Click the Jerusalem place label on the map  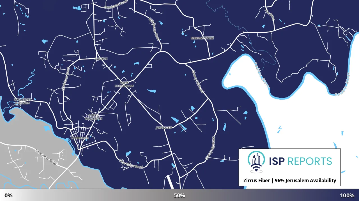tap(164, 128)
